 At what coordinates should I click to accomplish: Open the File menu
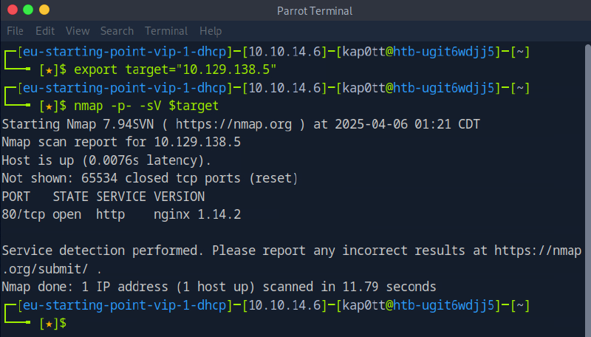point(16,31)
